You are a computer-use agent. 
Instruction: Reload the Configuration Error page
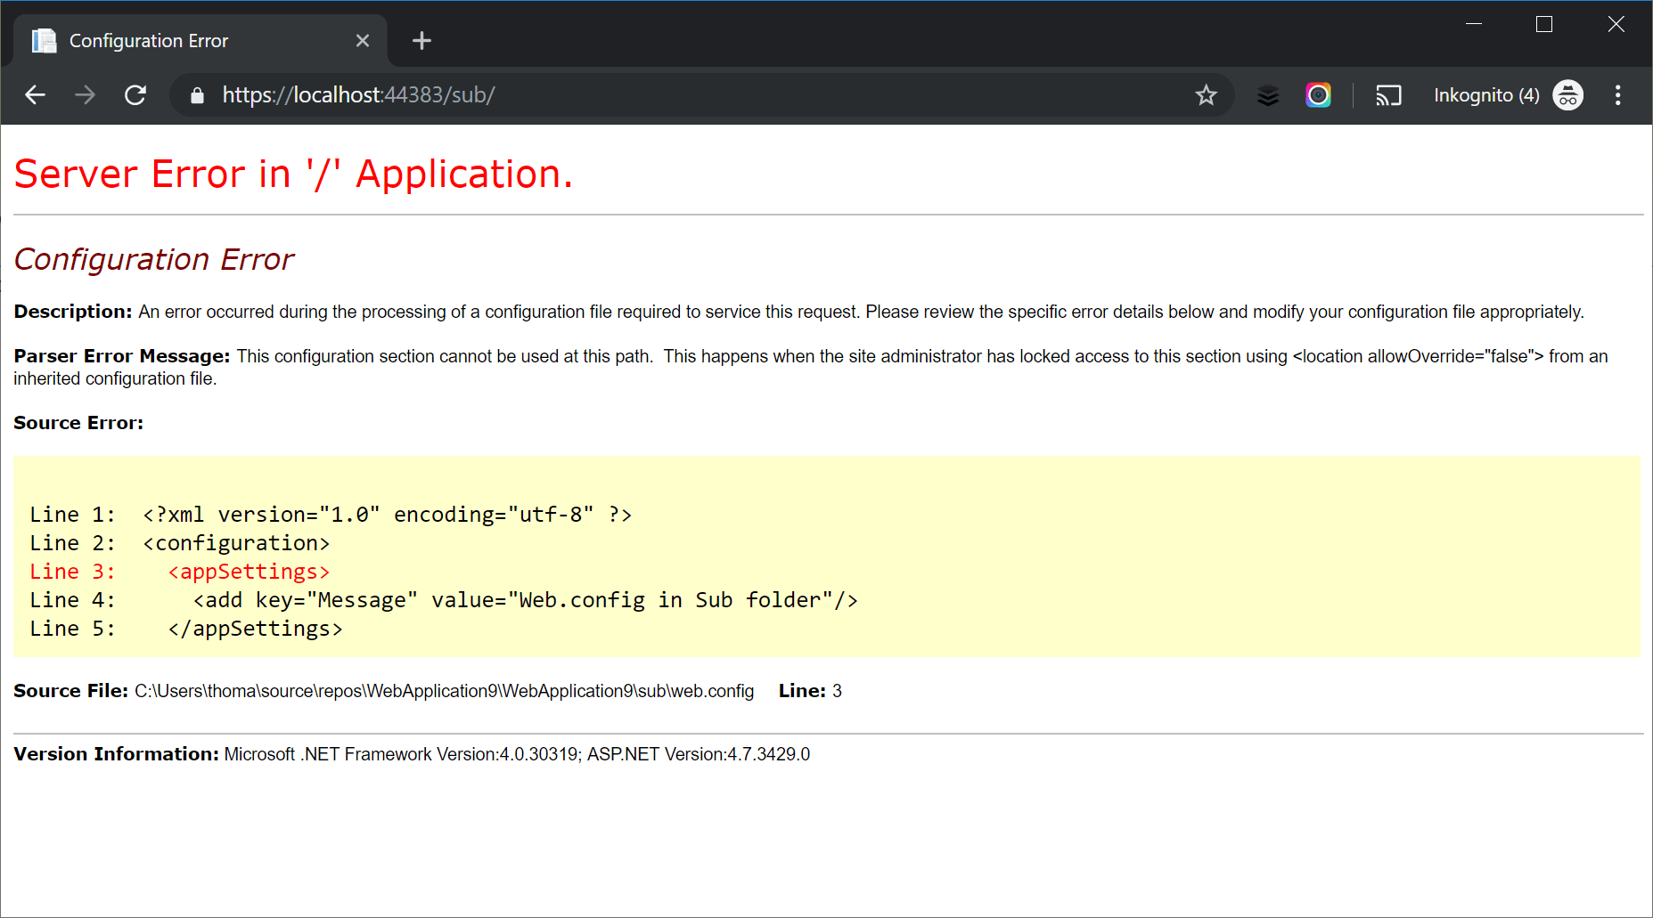tap(135, 95)
